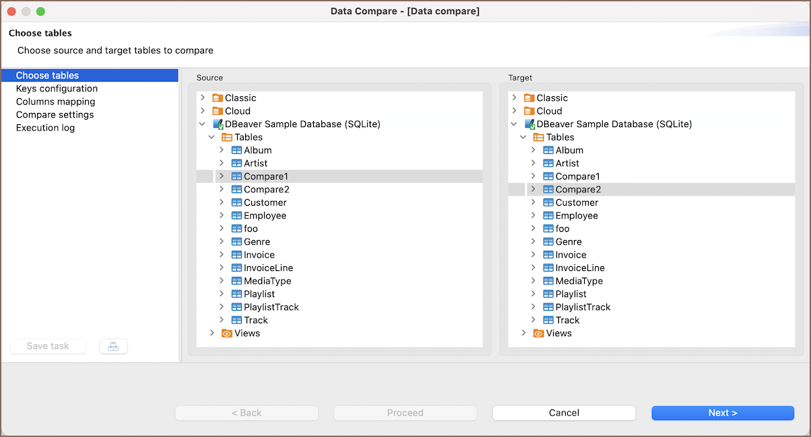Expand the Compare1 table in Source
The height and width of the screenshot is (437, 811).
[x=221, y=176]
